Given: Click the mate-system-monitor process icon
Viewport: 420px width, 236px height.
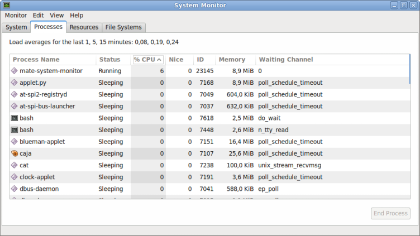Looking at the screenshot, I should [x=15, y=71].
